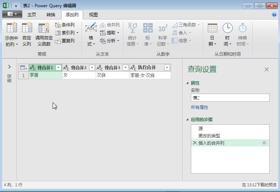The width and height of the screenshot is (280, 192).
Task: Expand the 索引列 index column dropdown
Action: pyautogui.click(x=77, y=33)
